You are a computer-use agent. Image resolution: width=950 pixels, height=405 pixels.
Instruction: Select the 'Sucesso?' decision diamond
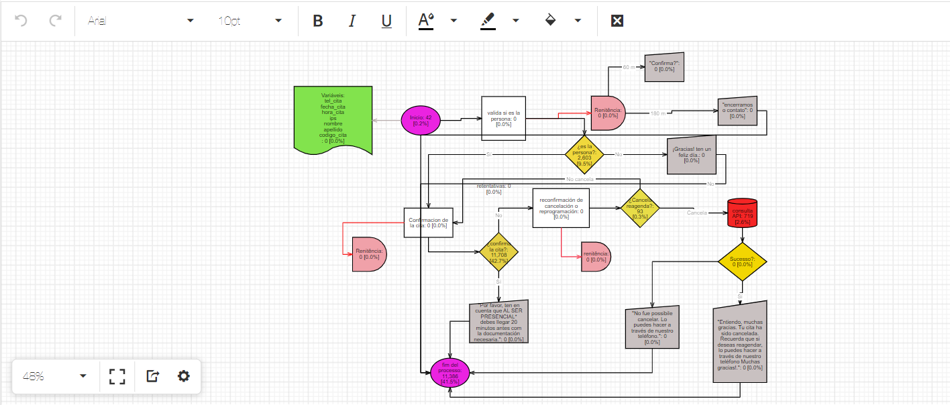742,262
